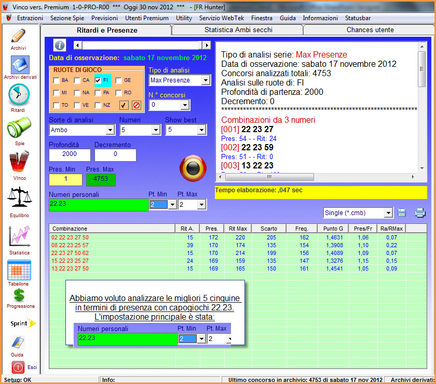Click the blue info icon
This screenshot has width=436, height=384.
60,45
